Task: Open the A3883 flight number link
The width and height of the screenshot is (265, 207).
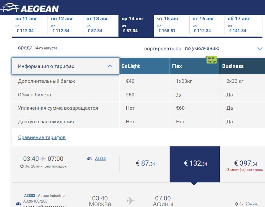Action: [x=100, y=159]
